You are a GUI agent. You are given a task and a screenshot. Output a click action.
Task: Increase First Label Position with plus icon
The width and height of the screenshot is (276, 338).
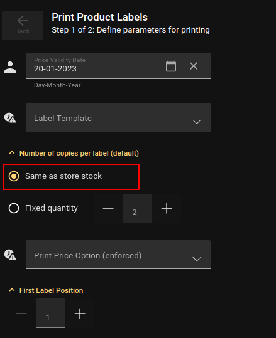pyautogui.click(x=80, y=314)
